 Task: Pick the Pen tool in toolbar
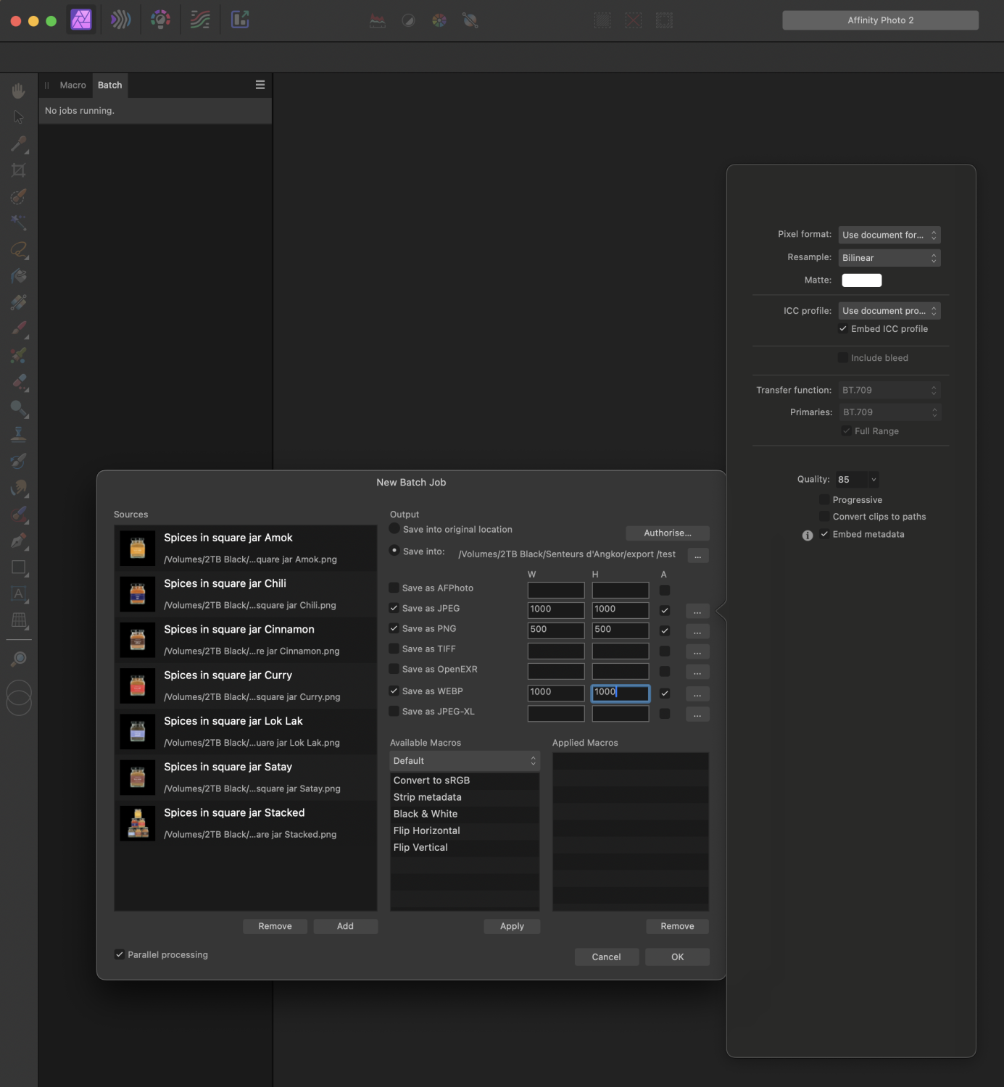(x=19, y=541)
